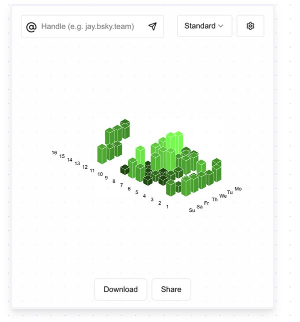The width and height of the screenshot is (300, 322).
Task: Click the 'Fr' day axis label
Action: (206, 203)
